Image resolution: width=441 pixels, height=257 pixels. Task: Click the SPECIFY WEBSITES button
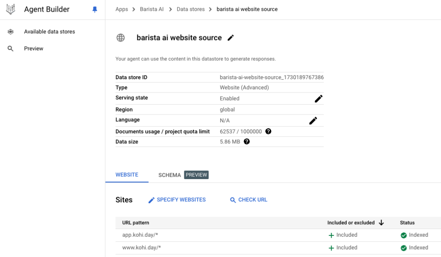[177, 200]
